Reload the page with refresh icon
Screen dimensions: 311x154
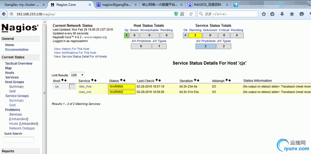click(191, 14)
